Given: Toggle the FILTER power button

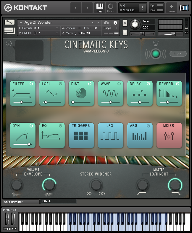Looking at the screenshot, I should 31,84.
